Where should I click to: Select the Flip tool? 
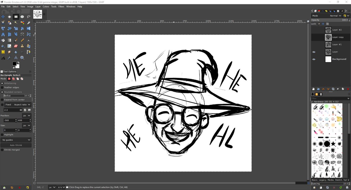[x=29, y=28]
